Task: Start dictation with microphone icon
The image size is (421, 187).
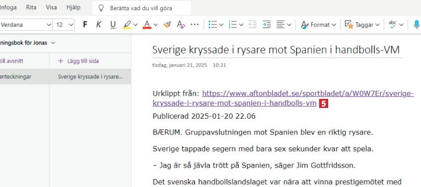Action: click(416, 24)
